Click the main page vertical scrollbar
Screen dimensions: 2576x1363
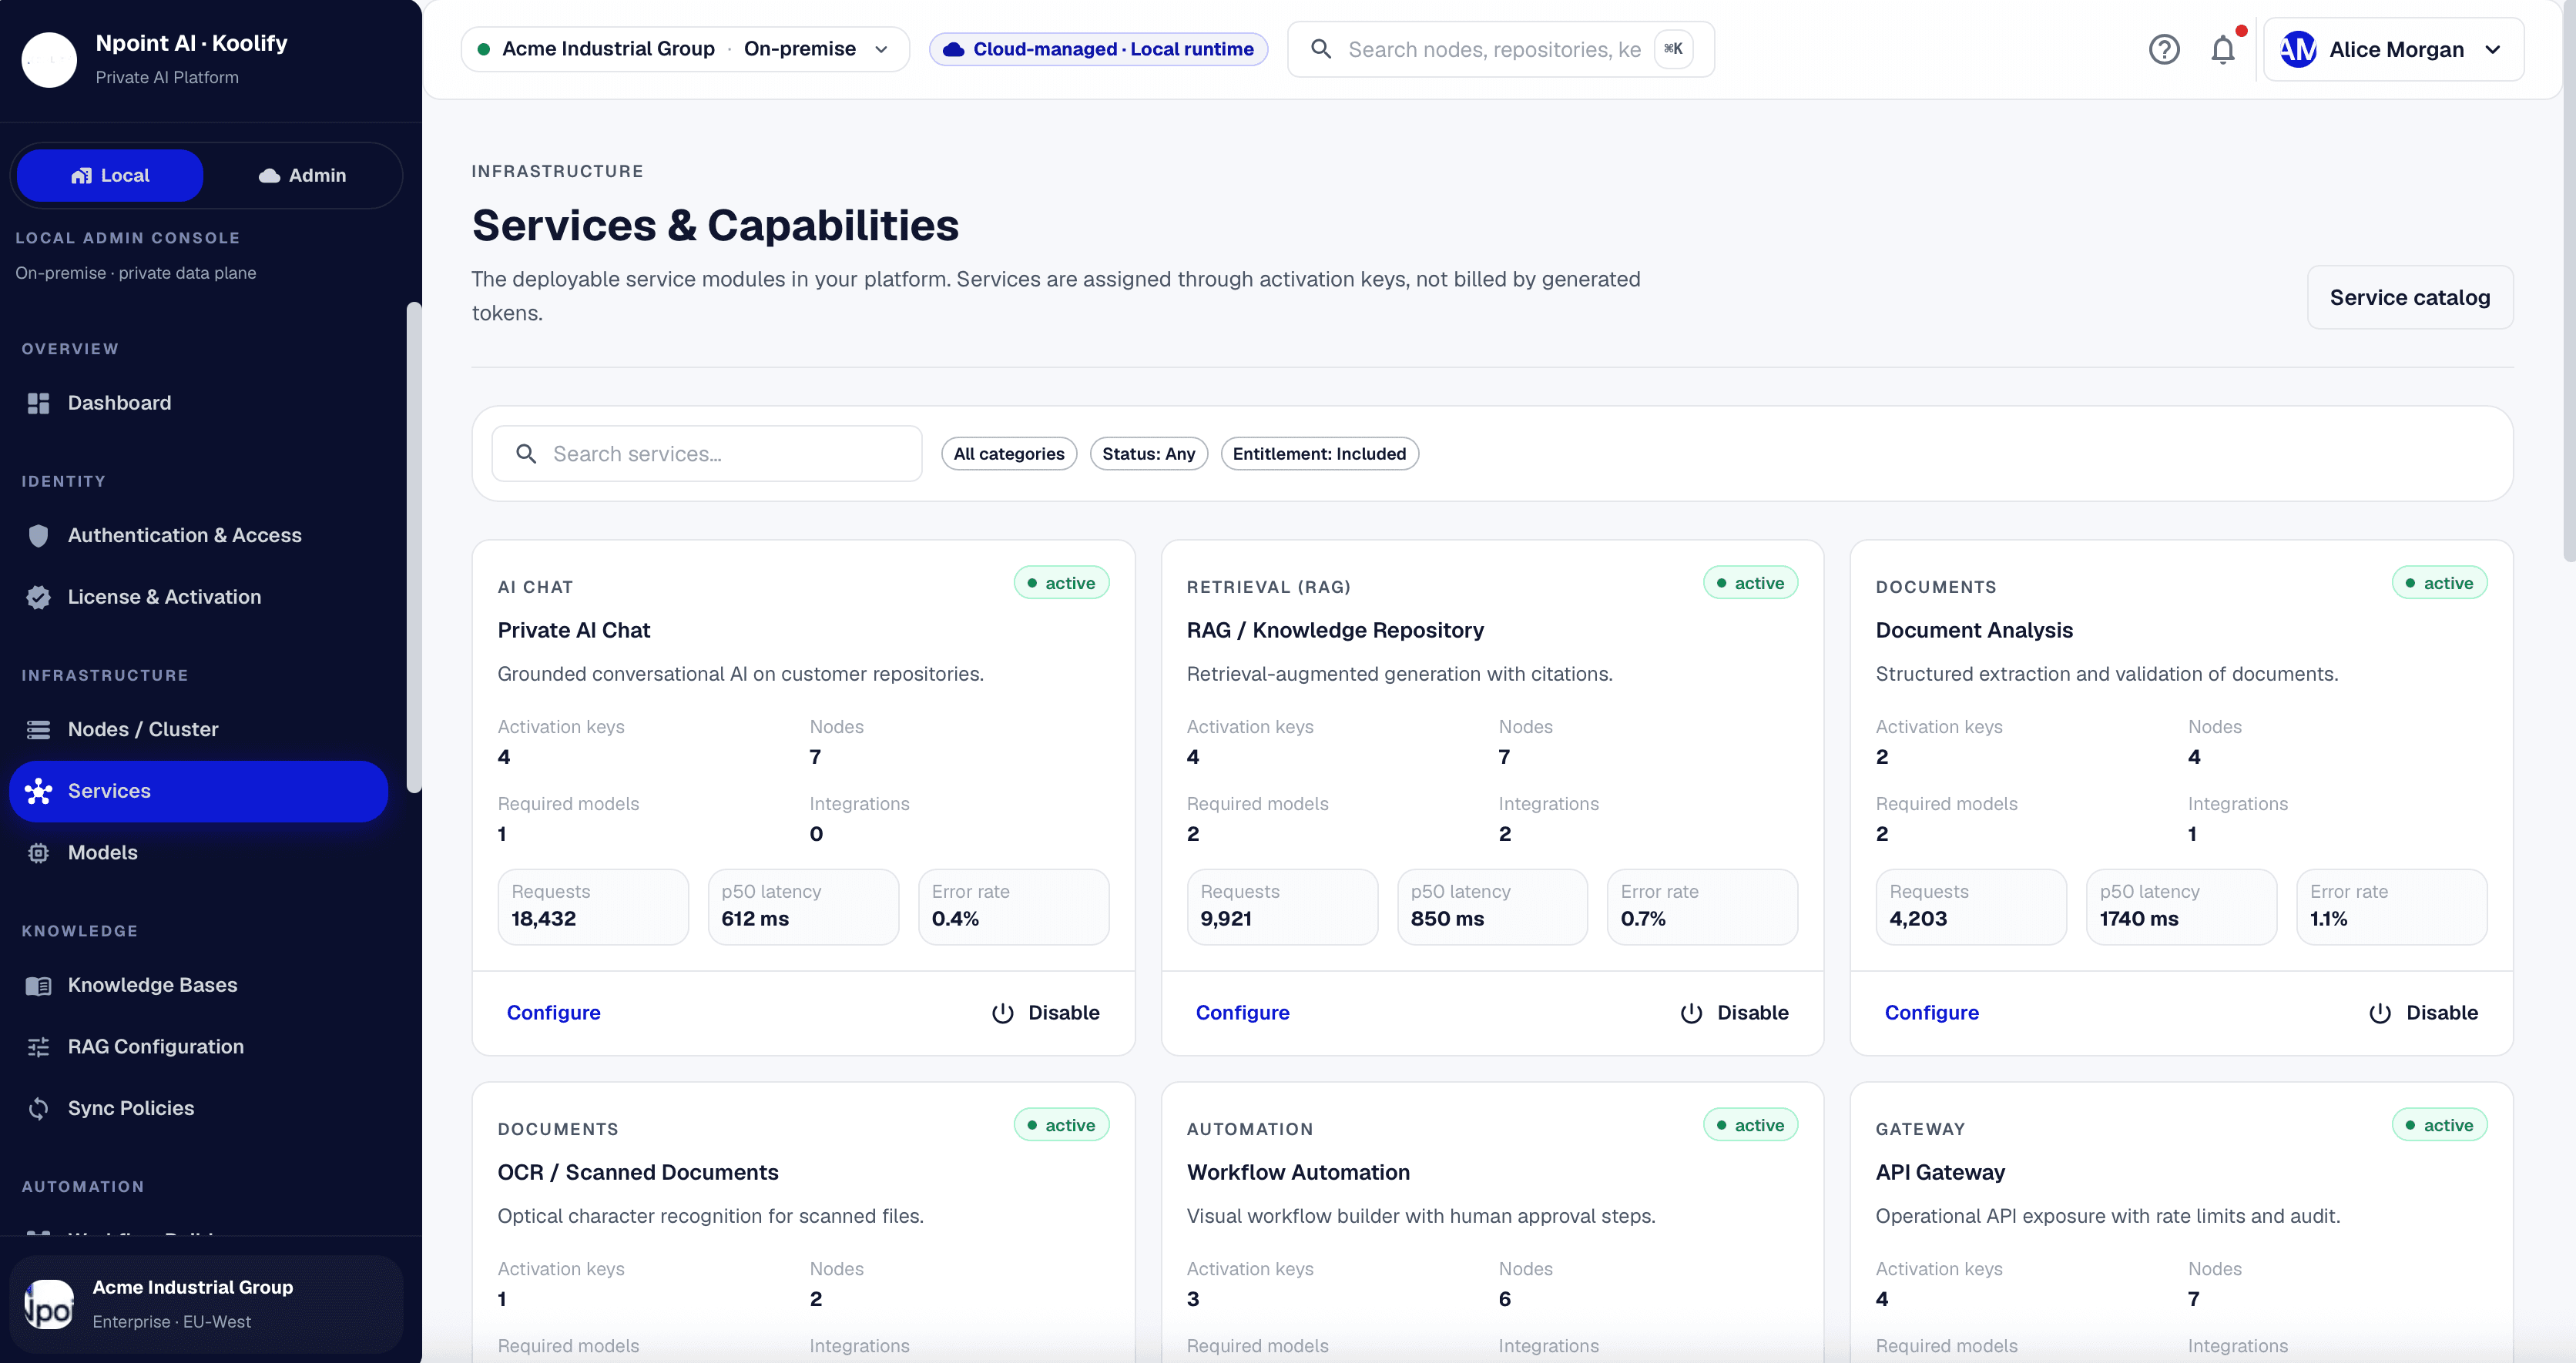pos(2569,280)
